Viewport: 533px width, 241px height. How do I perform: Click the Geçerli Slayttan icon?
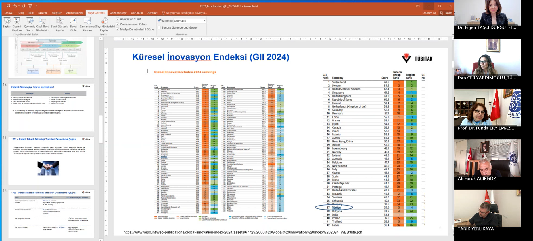point(17,21)
